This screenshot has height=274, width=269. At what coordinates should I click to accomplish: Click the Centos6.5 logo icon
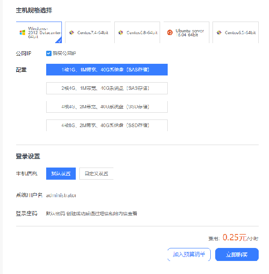click(x=219, y=32)
